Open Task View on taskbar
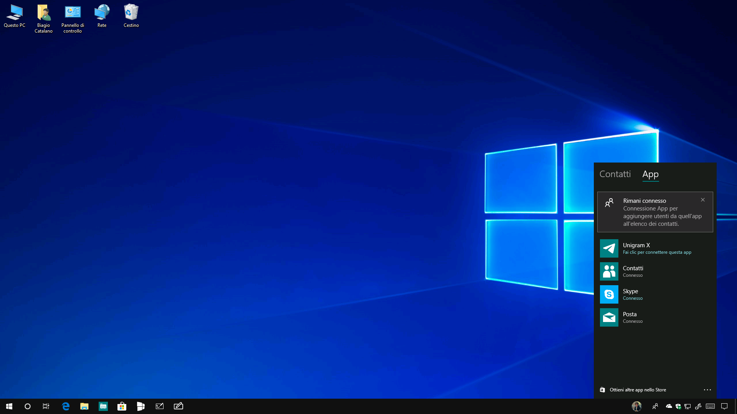737x414 pixels. 46,406
